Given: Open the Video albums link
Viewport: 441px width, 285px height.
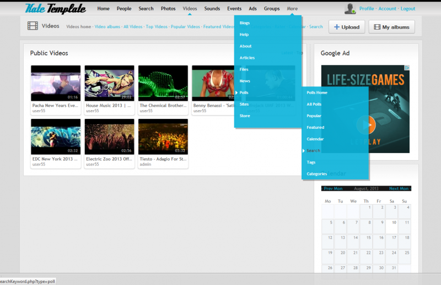Looking at the screenshot, I should [x=107, y=26].
